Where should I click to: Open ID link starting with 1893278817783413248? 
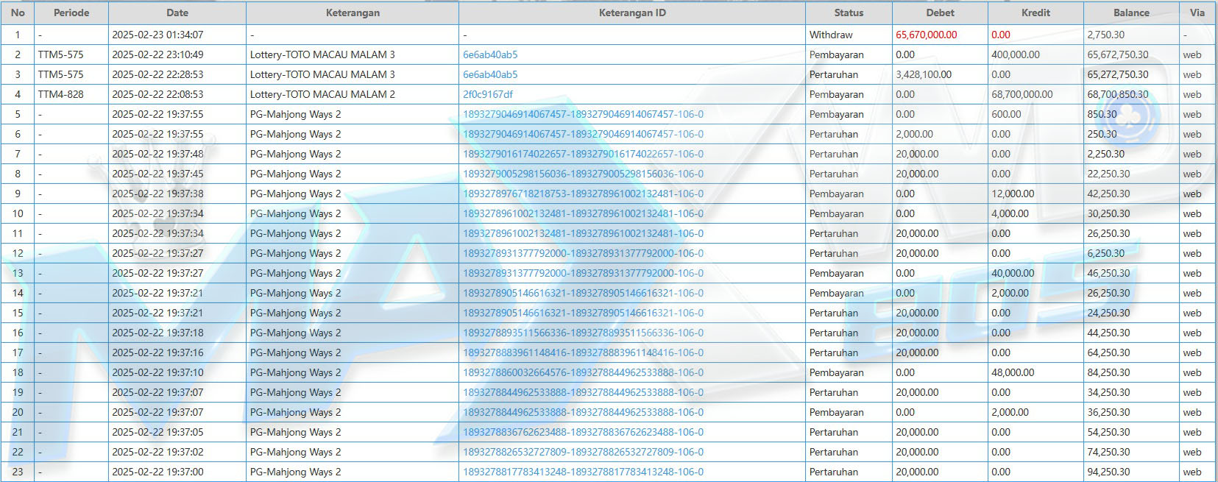coord(583,472)
